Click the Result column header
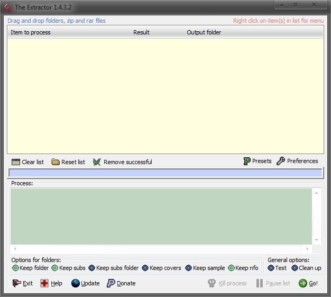331x297 pixels. (141, 32)
